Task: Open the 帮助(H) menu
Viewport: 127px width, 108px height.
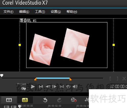Action: pyautogui.click(x=72, y=12)
